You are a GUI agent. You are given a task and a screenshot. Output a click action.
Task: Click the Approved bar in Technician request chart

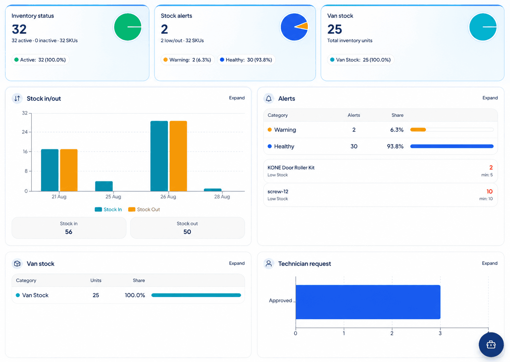click(x=368, y=302)
